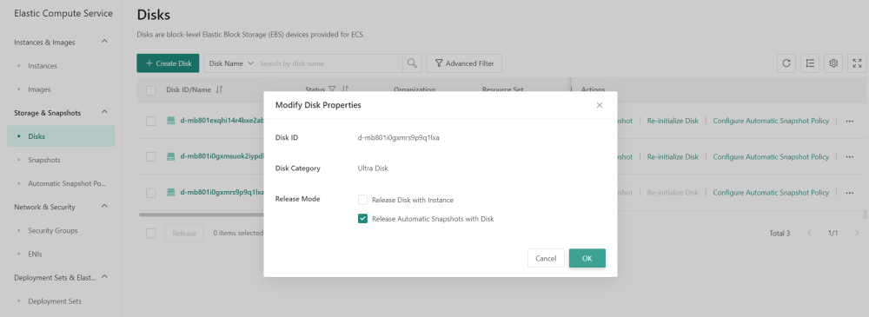This screenshot has width=869, height=317.
Task: Open Security Groups in sidebar
Action: pos(53,230)
